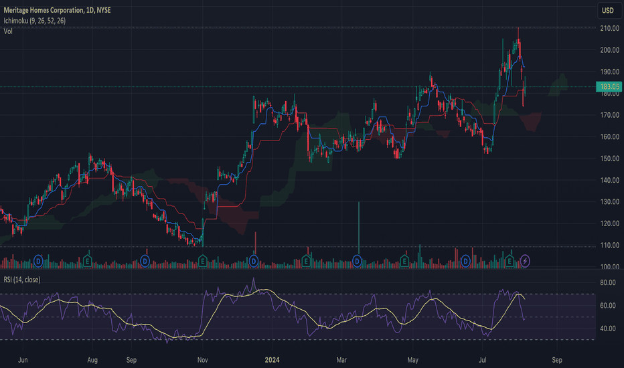Select the Ichimoku (9, 26, 52, 26) legend
The image size is (624, 368).
pos(35,21)
